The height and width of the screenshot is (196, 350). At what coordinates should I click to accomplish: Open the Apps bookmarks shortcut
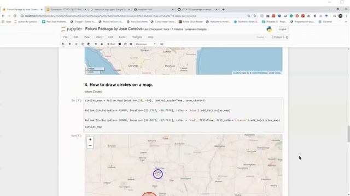(7, 22)
